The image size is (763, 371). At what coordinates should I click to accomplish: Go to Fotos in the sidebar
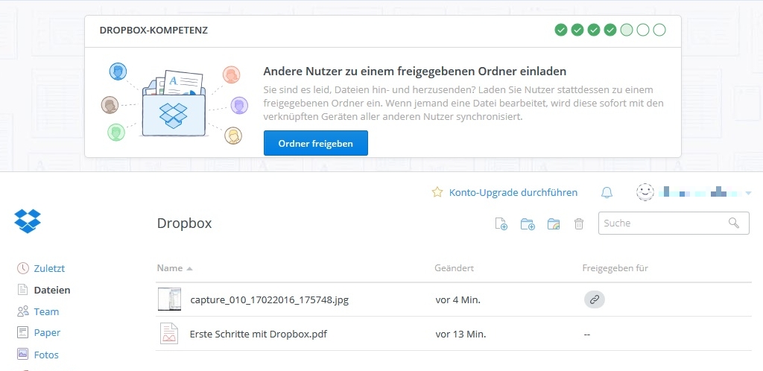coord(46,355)
